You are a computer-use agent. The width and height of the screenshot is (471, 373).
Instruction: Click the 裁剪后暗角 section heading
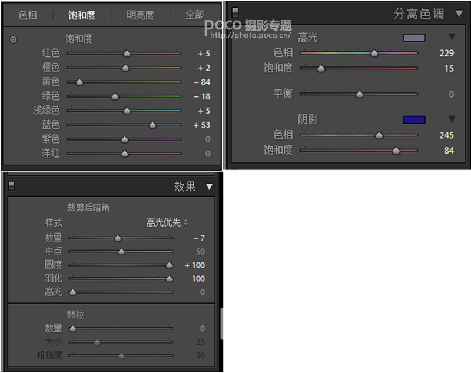[x=88, y=208]
